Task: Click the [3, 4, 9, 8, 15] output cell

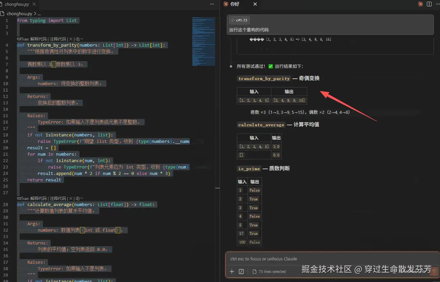Action: point(289,100)
